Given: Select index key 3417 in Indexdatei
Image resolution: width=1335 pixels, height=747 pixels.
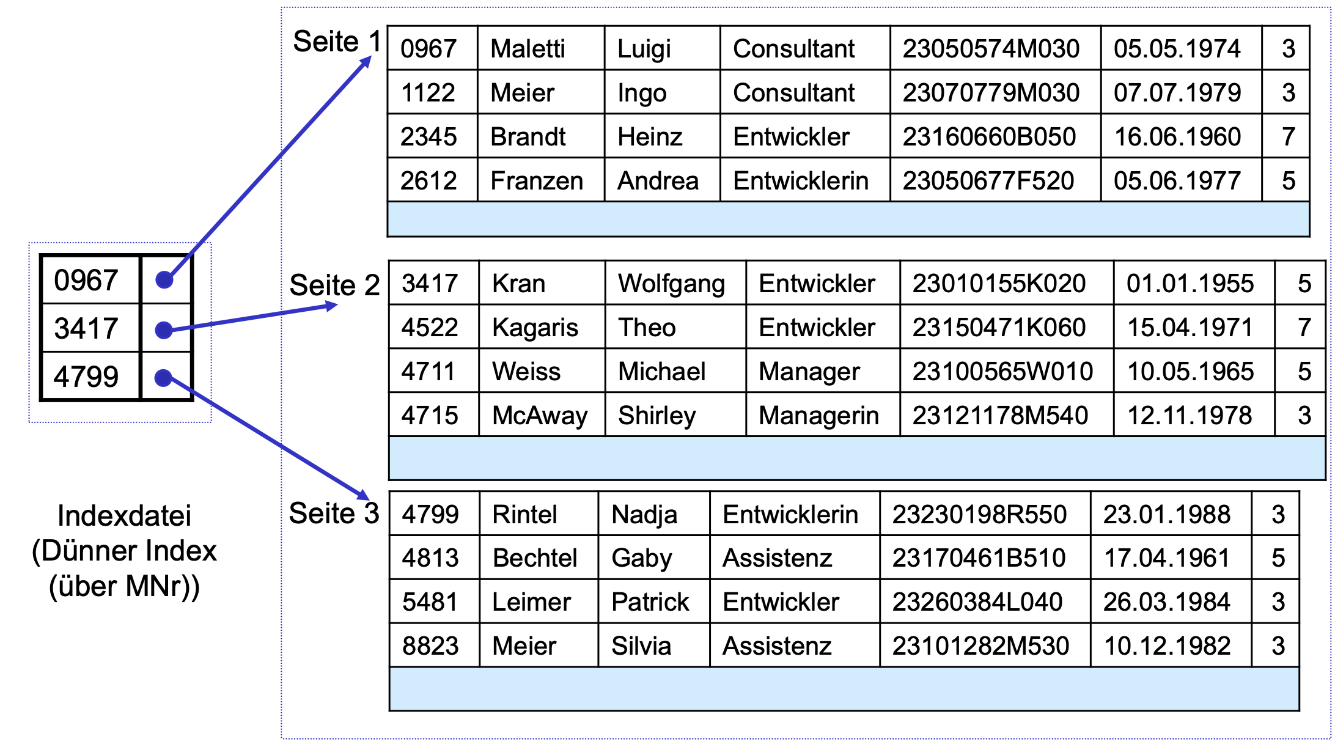Looking at the screenshot, I should (x=90, y=328).
